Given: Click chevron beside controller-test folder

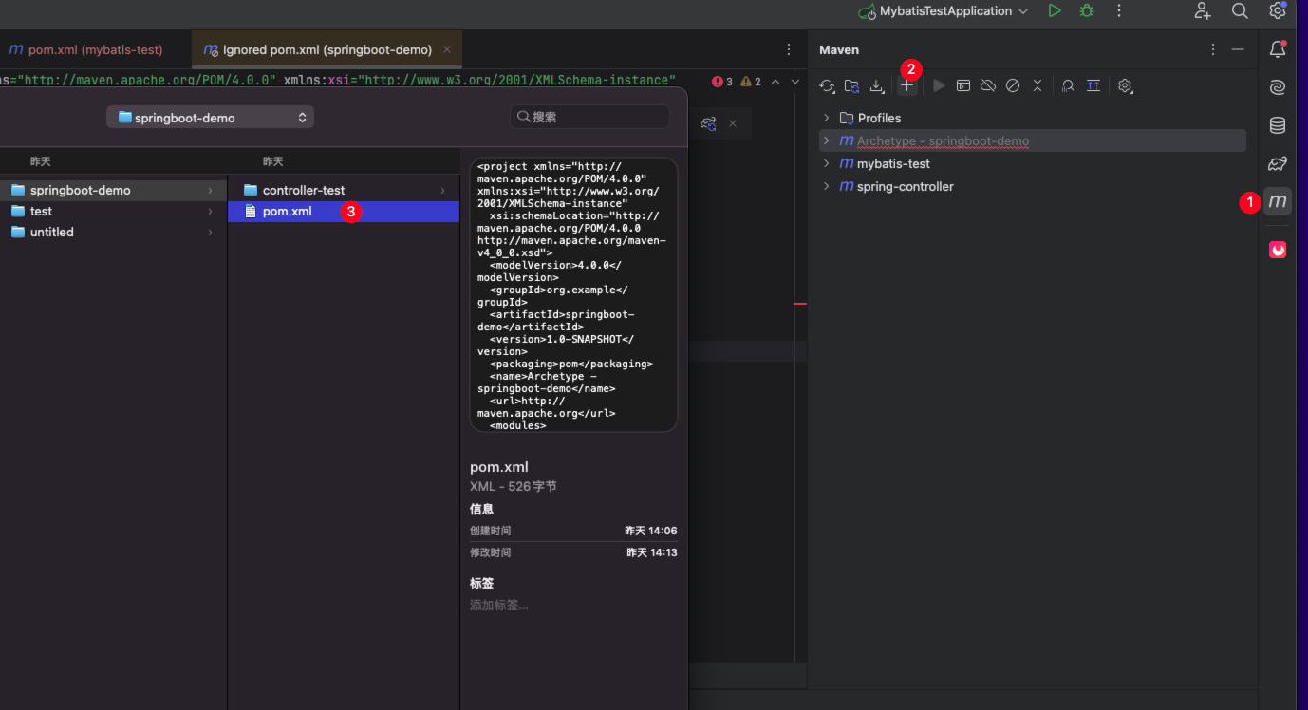Looking at the screenshot, I should pyautogui.click(x=442, y=191).
